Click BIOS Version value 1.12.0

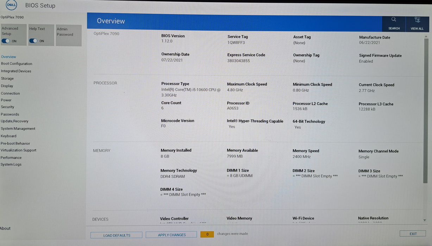[x=167, y=41]
